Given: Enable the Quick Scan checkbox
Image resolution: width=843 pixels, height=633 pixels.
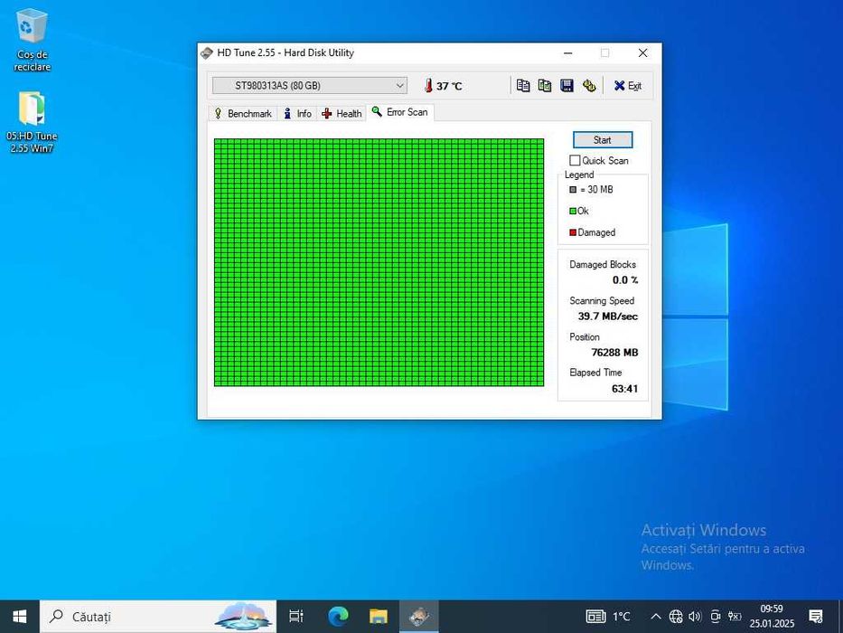Looking at the screenshot, I should (575, 160).
